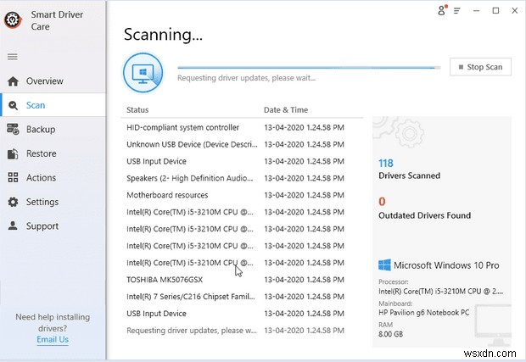The width and height of the screenshot is (526, 362).
Task: Click the Overview home icon
Action: click(x=13, y=81)
